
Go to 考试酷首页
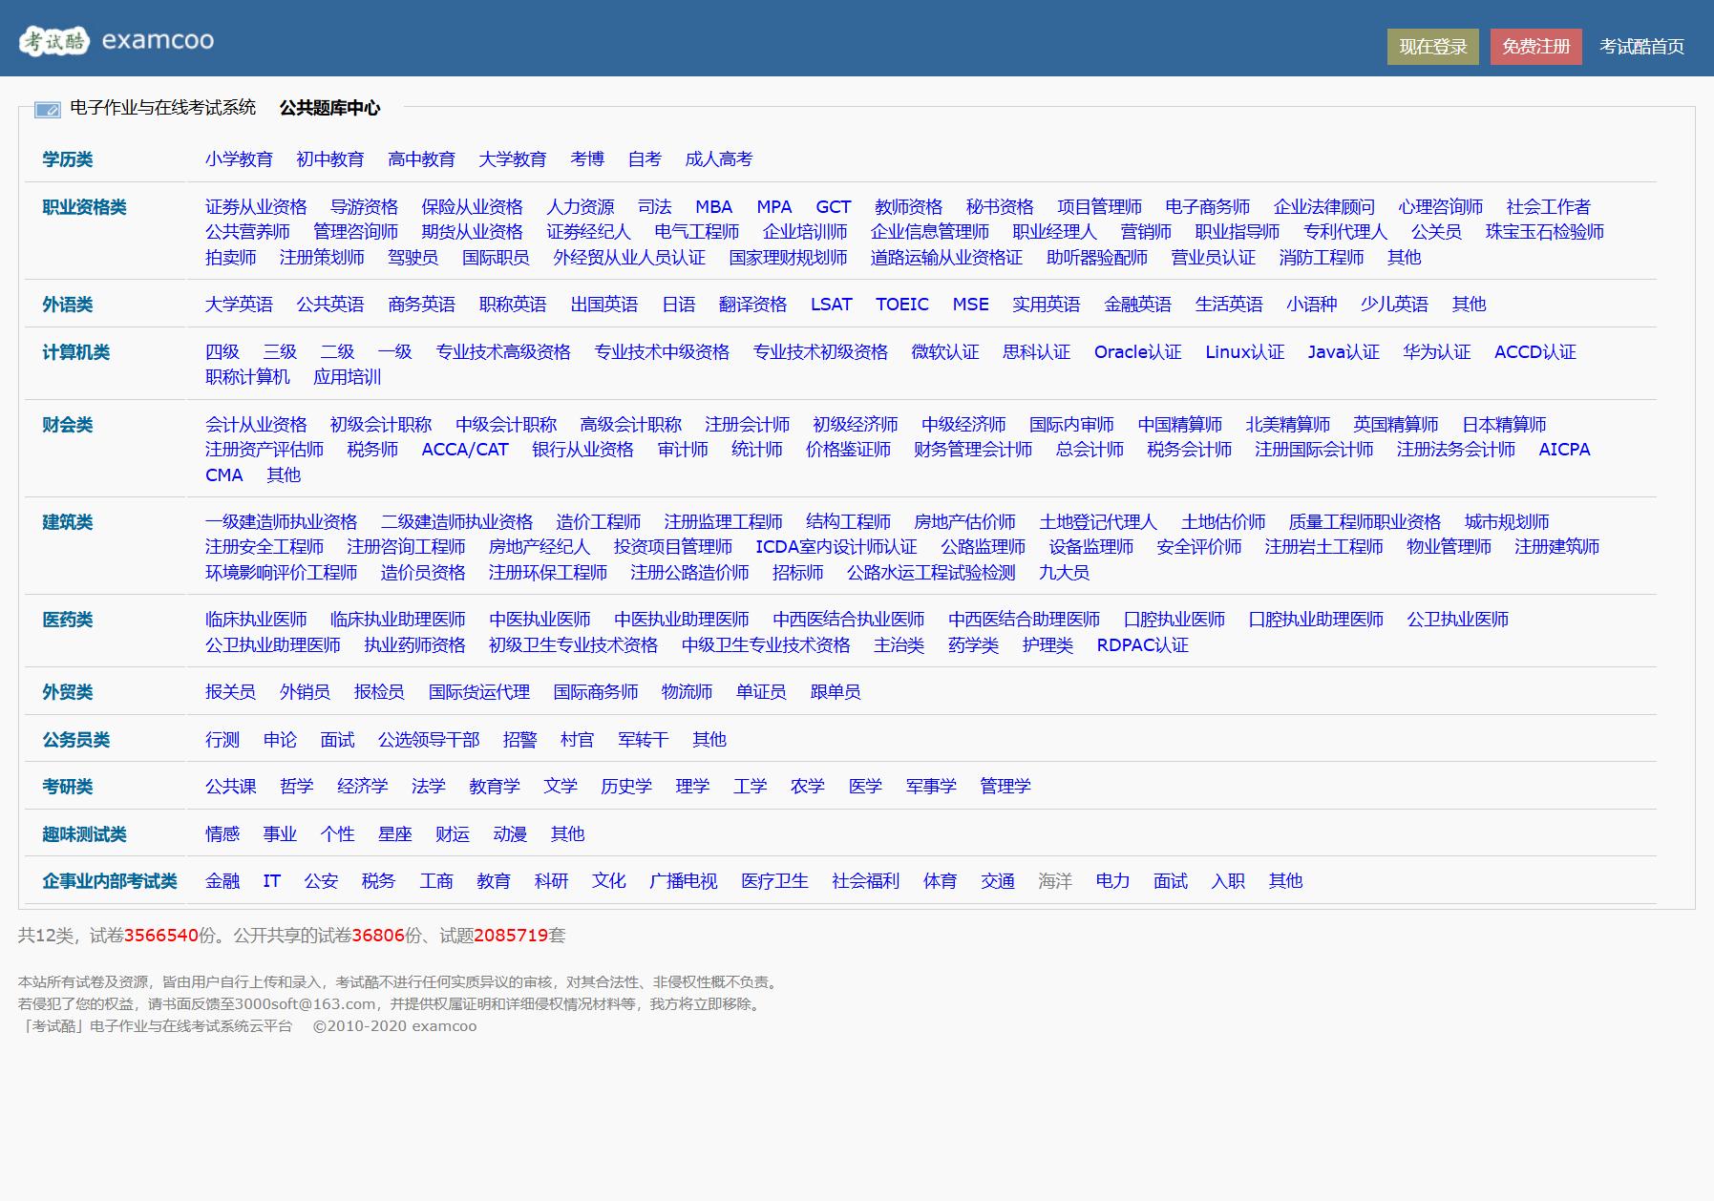[1641, 47]
